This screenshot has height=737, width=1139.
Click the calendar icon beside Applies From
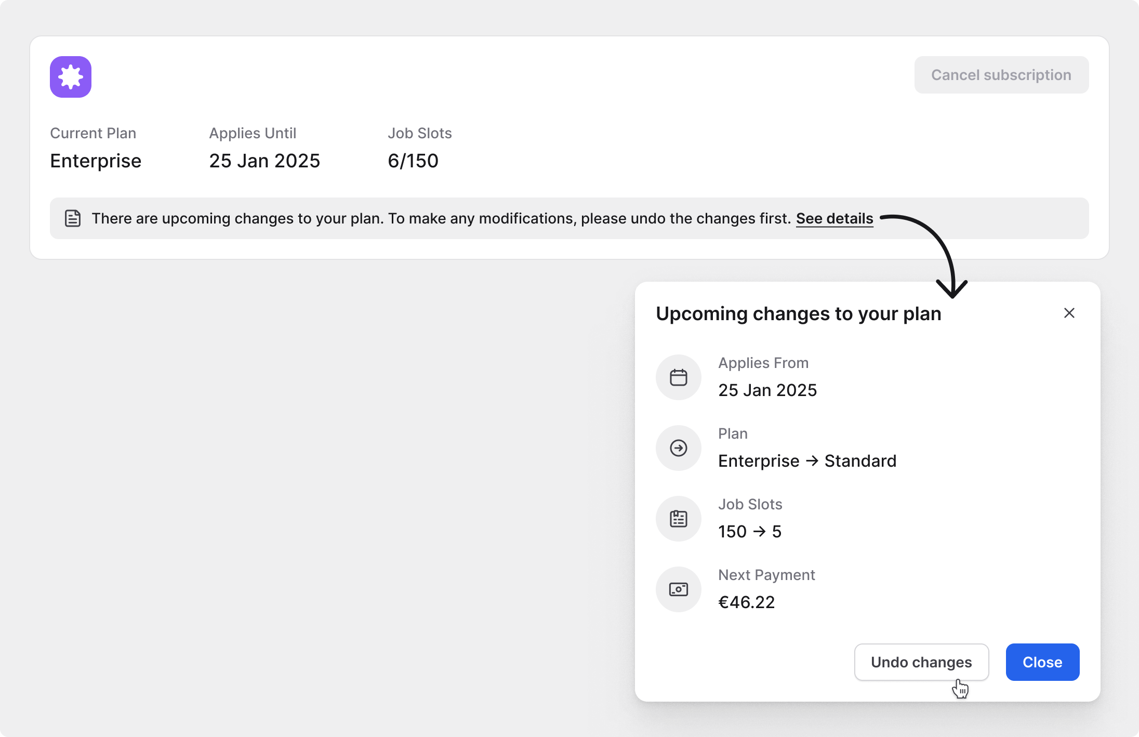coord(679,377)
